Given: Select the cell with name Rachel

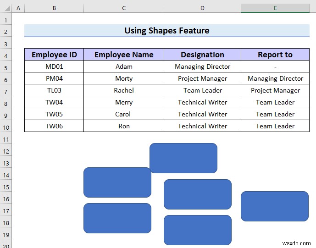Looking at the screenshot, I should pyautogui.click(x=124, y=90).
